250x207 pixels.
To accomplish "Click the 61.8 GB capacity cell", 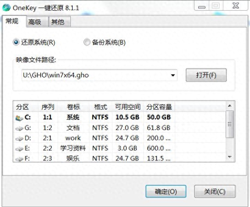I will [159, 128].
